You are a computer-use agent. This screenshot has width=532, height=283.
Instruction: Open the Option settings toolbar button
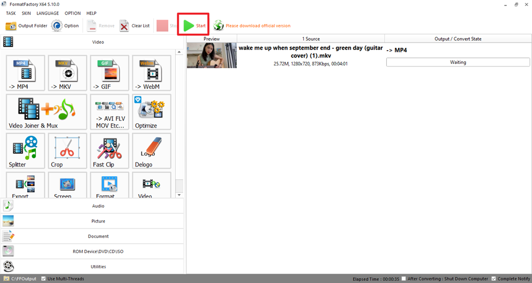65,26
